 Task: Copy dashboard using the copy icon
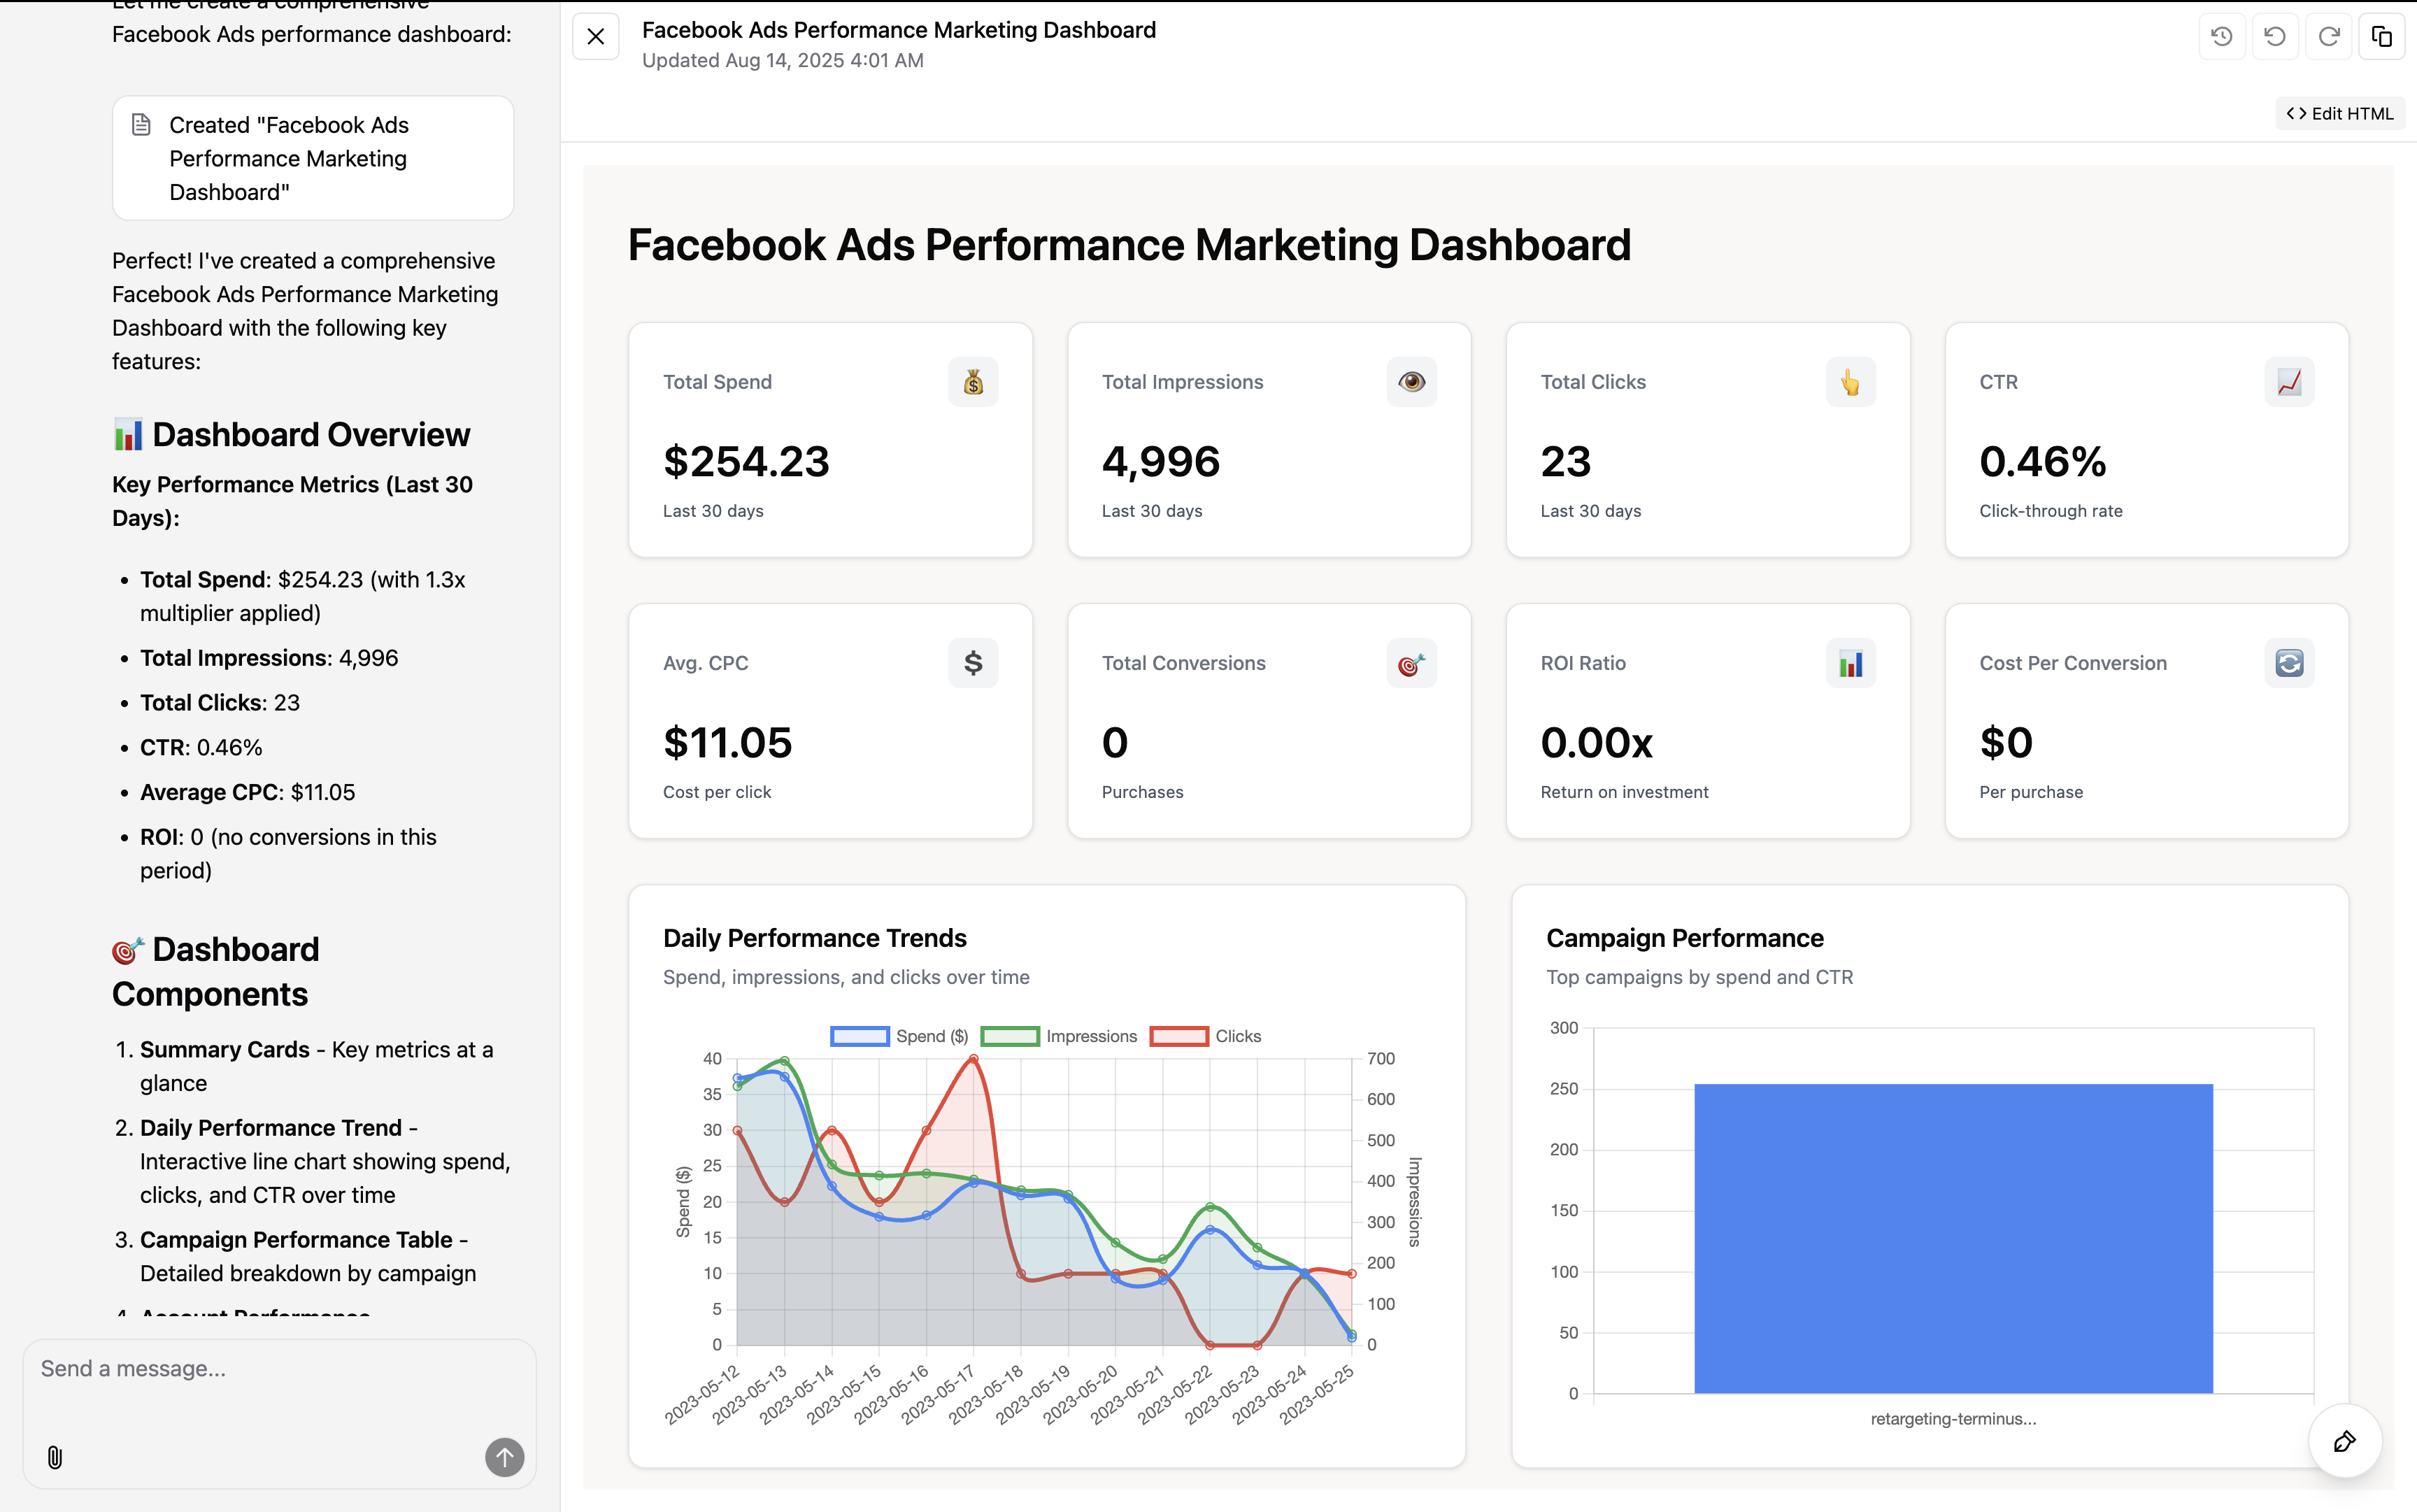[x=2381, y=37]
